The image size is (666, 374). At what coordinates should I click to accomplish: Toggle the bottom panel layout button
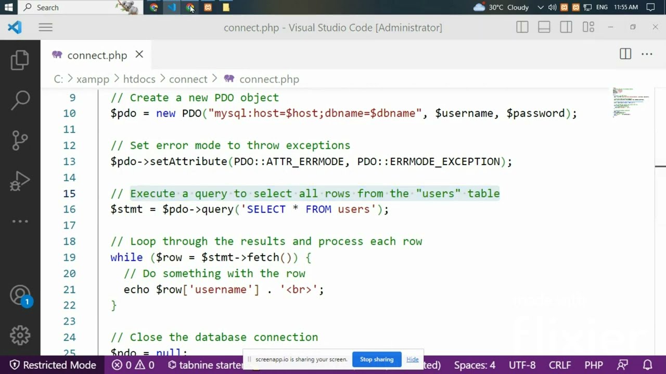click(544, 28)
